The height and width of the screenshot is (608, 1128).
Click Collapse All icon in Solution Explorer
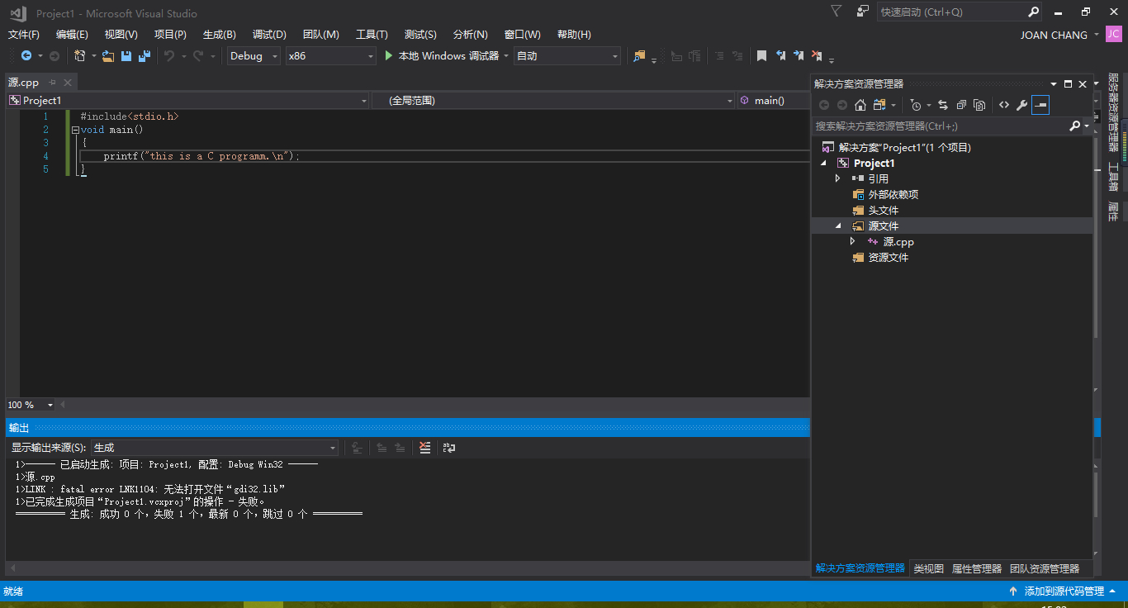pyautogui.click(x=961, y=105)
